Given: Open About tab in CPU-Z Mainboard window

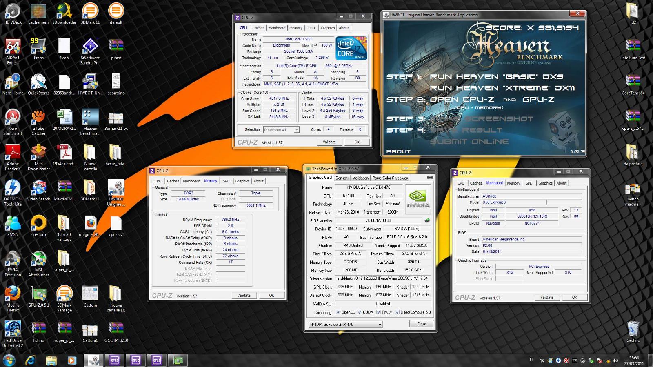Looking at the screenshot, I should [562, 183].
